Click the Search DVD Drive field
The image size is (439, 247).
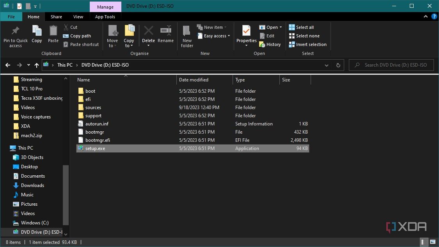[391, 65]
